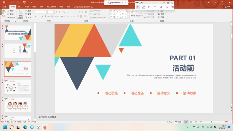Image resolution: width=233 pixels, height=131 pixels.
Task: Click the New Slide button
Action: [x=21, y=14]
